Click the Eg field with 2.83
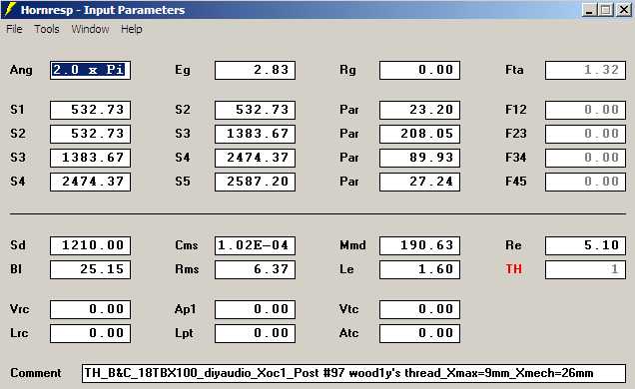635x389 pixels. (256, 70)
